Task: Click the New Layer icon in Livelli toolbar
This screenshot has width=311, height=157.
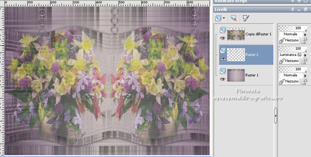Action: click(218, 18)
